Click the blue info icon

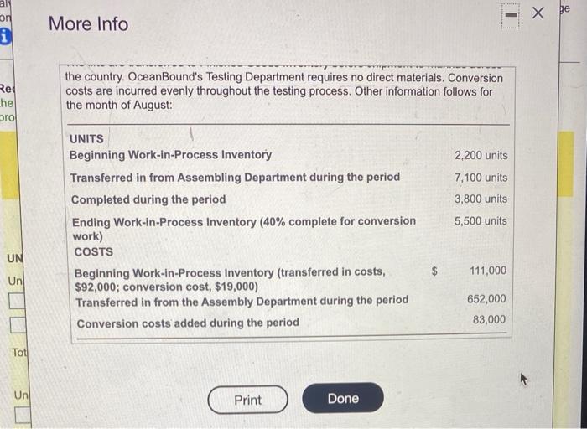coord(8,37)
